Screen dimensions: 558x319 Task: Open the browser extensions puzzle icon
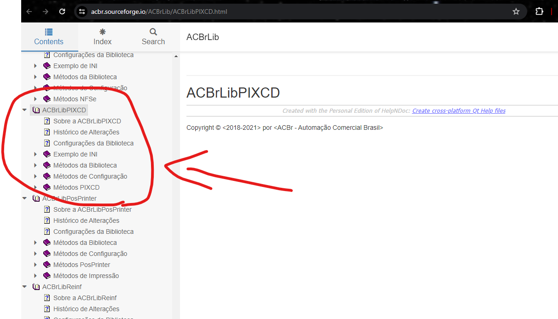tap(539, 12)
